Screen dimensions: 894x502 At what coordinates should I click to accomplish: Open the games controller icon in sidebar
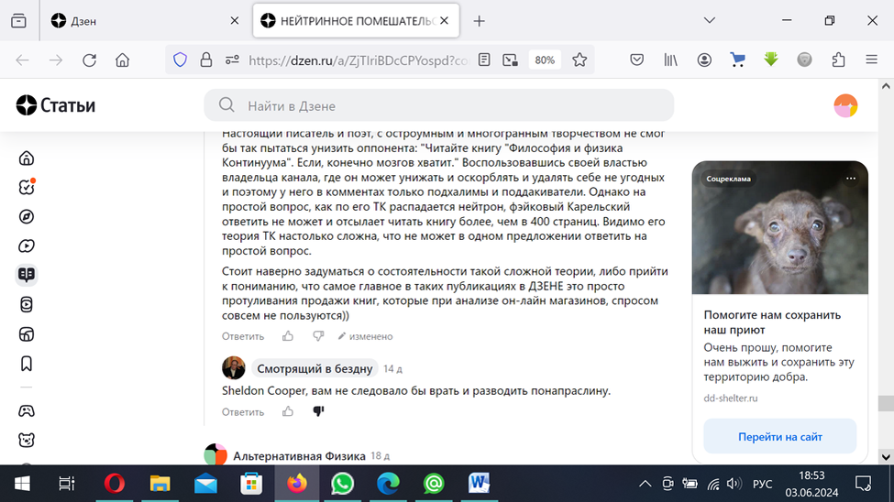pos(27,410)
